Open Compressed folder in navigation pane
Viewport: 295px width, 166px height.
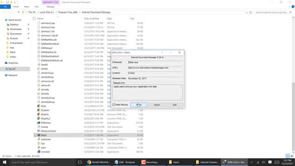[x=16, y=43]
